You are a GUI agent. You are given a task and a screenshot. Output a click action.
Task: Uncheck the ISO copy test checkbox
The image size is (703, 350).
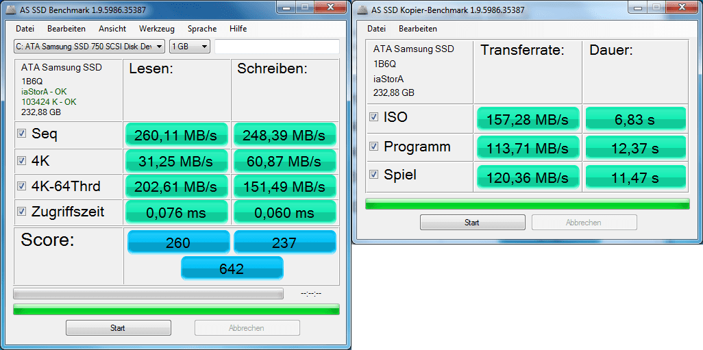tap(373, 117)
